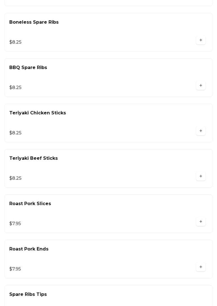
Task: Add BBQ Spare Ribs using plus icon
Action: tap(201, 86)
